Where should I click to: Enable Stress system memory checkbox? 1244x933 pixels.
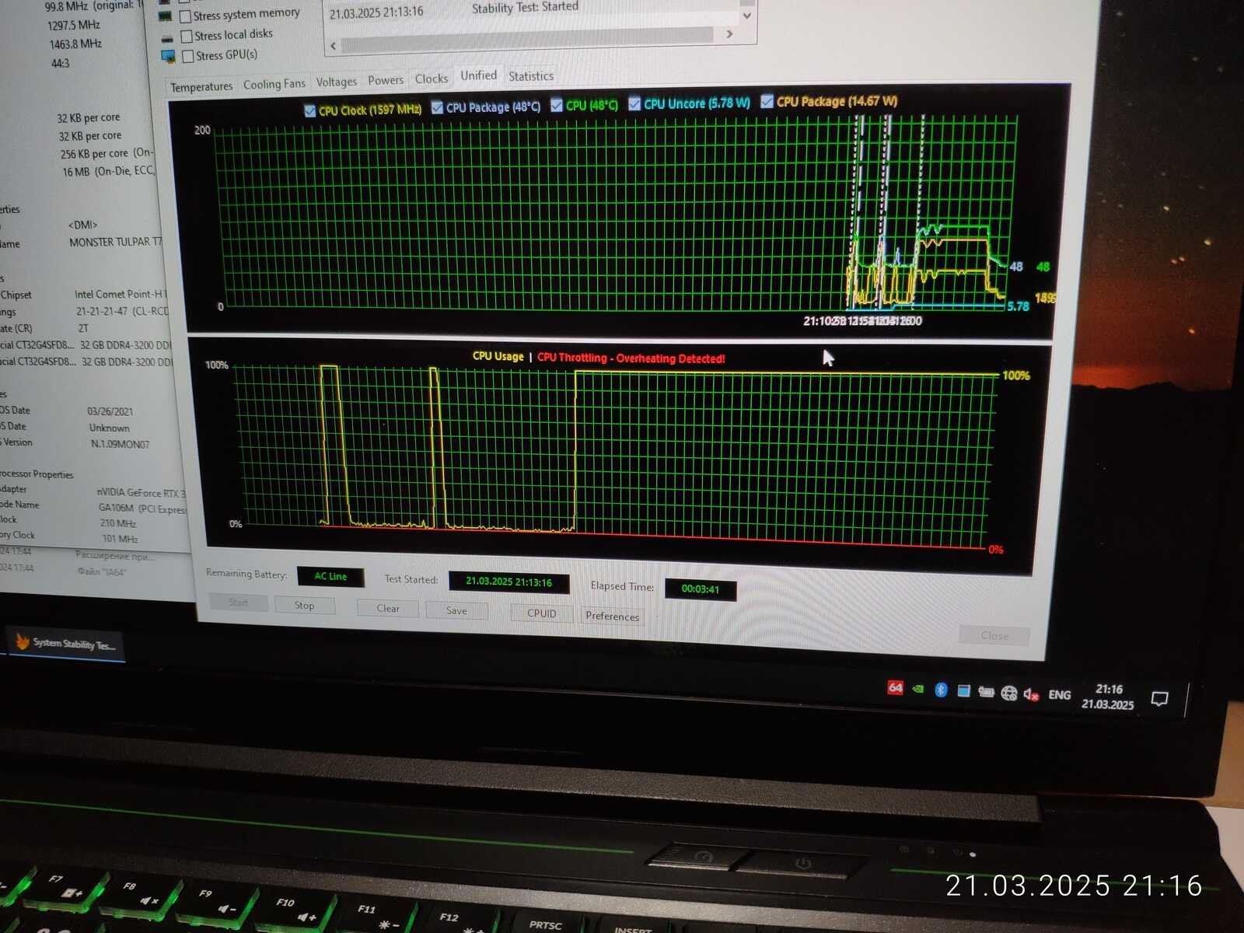click(x=186, y=16)
